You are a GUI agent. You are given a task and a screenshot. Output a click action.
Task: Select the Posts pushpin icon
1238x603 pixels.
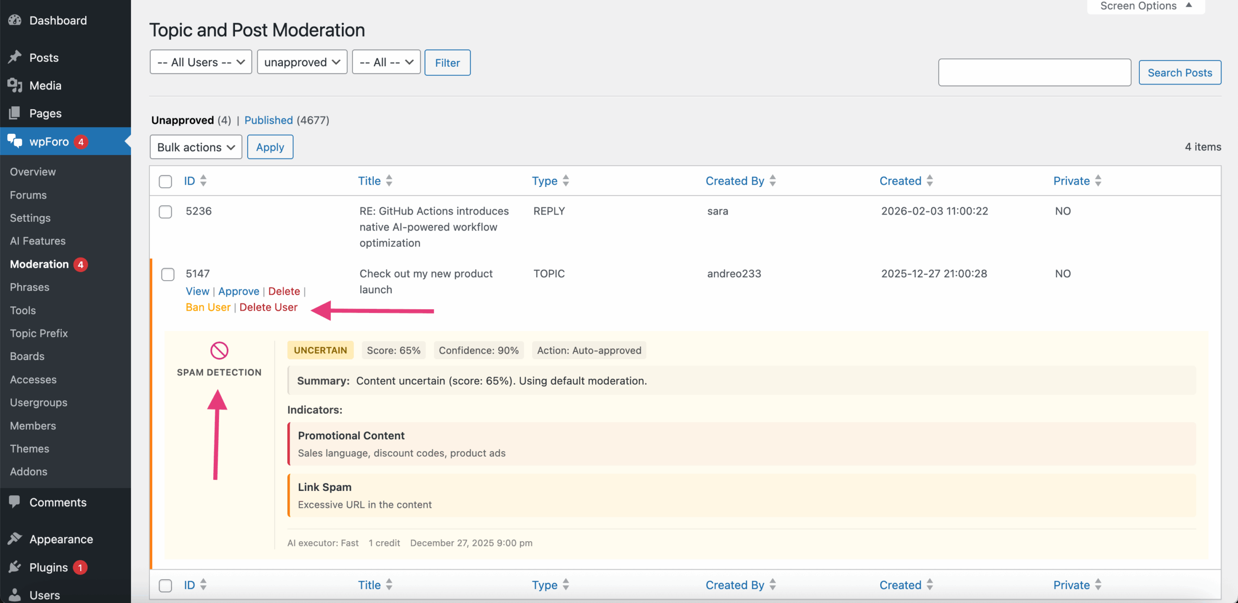tap(15, 57)
